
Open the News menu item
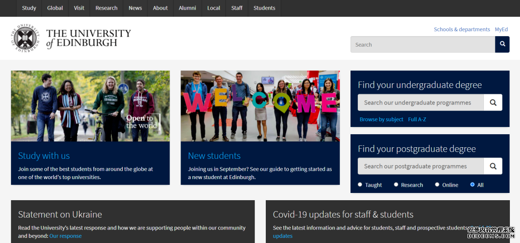(135, 8)
